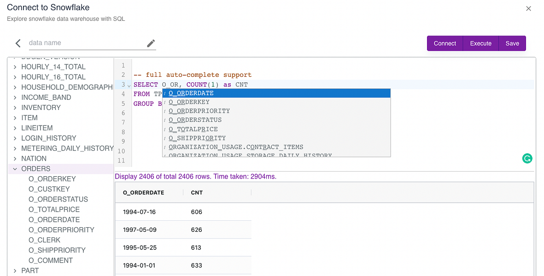Click the Execute button
This screenshot has height=276, width=544.
[x=480, y=43]
